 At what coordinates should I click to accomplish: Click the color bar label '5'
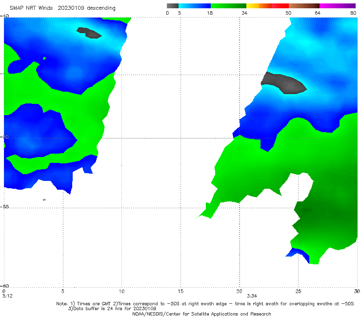(x=180, y=13)
